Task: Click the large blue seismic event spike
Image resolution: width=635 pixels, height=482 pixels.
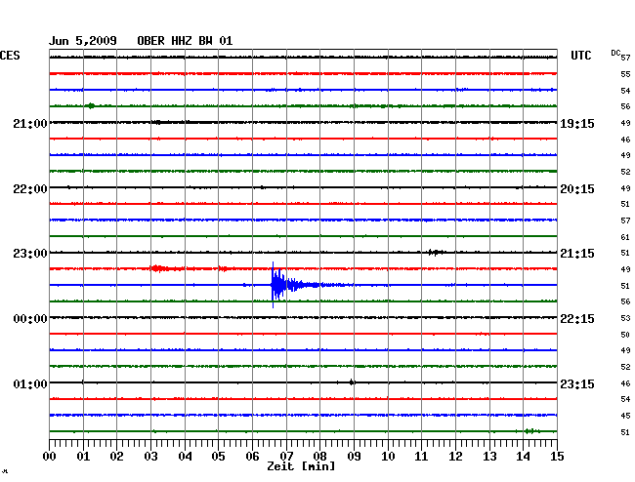Action: tap(279, 285)
